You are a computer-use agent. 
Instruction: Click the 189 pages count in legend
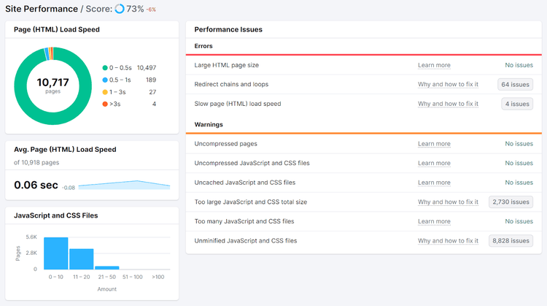pos(151,80)
